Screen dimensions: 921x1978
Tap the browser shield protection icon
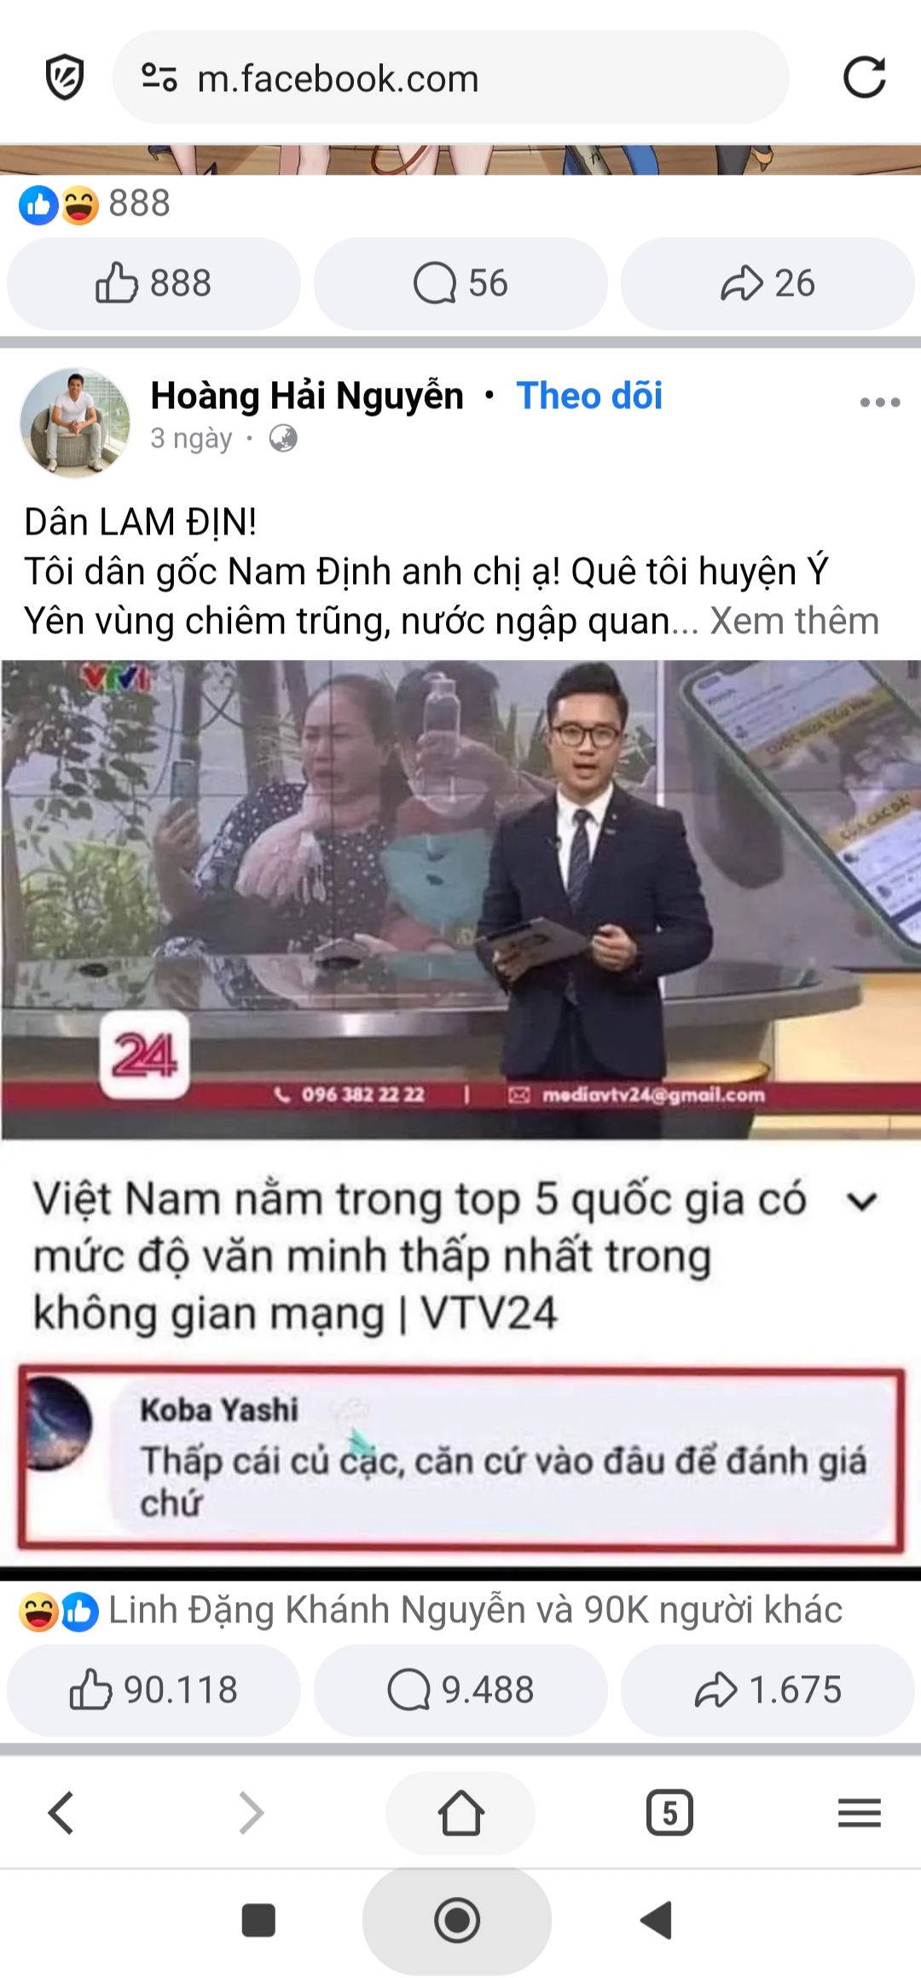pos(65,78)
